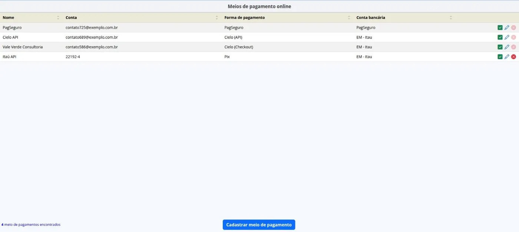Click the pencil icon on Itaú API row
Screen dimensions: 519x232
click(x=507, y=57)
